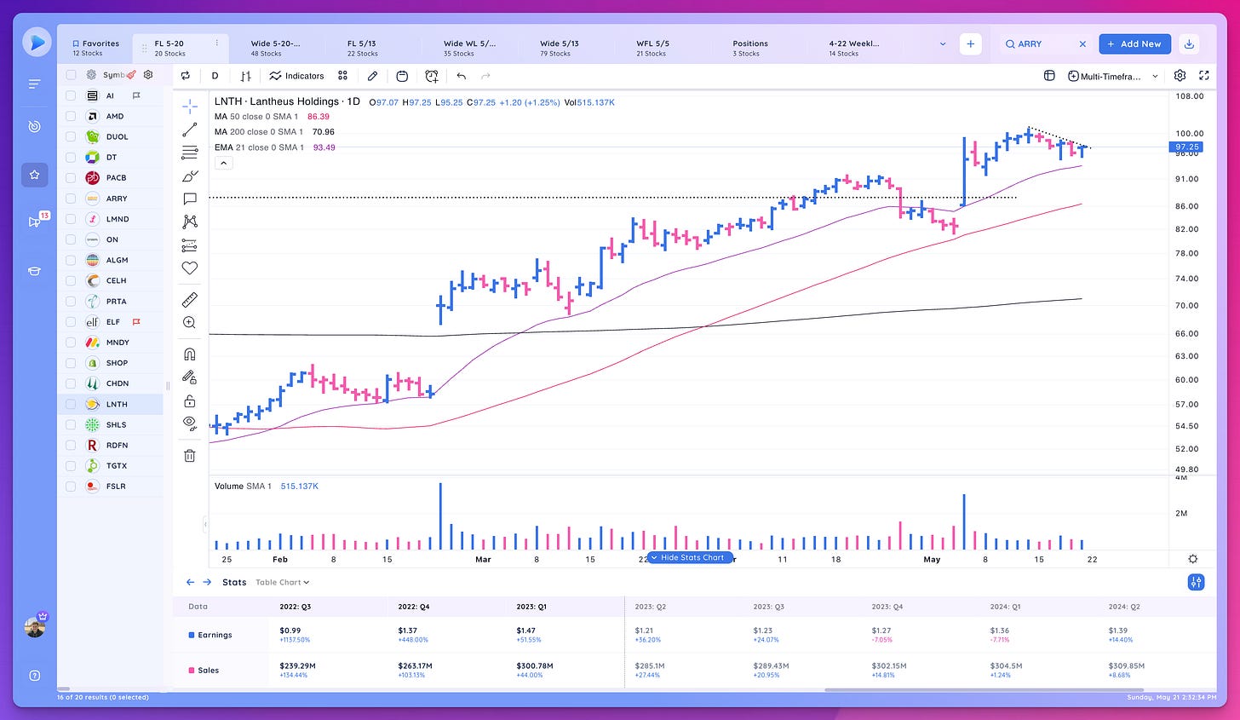Click the stats previous left arrow
Screen dimensions: 1240x720
[x=191, y=582]
